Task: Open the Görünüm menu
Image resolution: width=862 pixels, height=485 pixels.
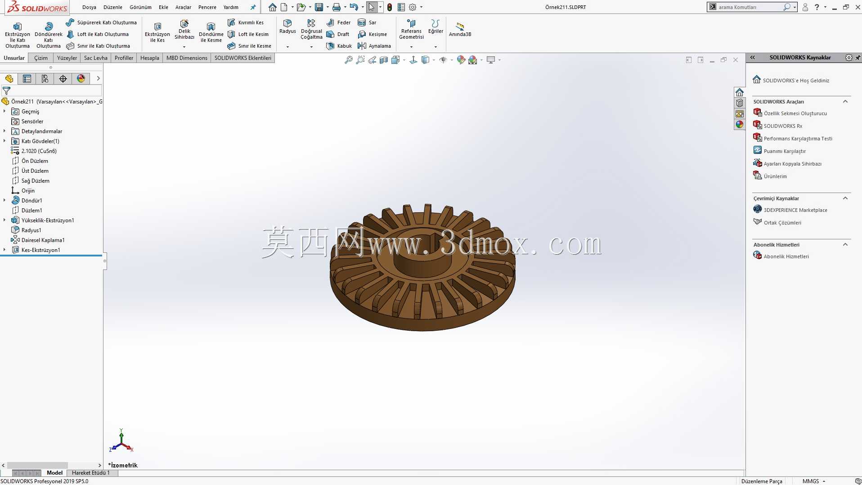Action: [x=140, y=7]
